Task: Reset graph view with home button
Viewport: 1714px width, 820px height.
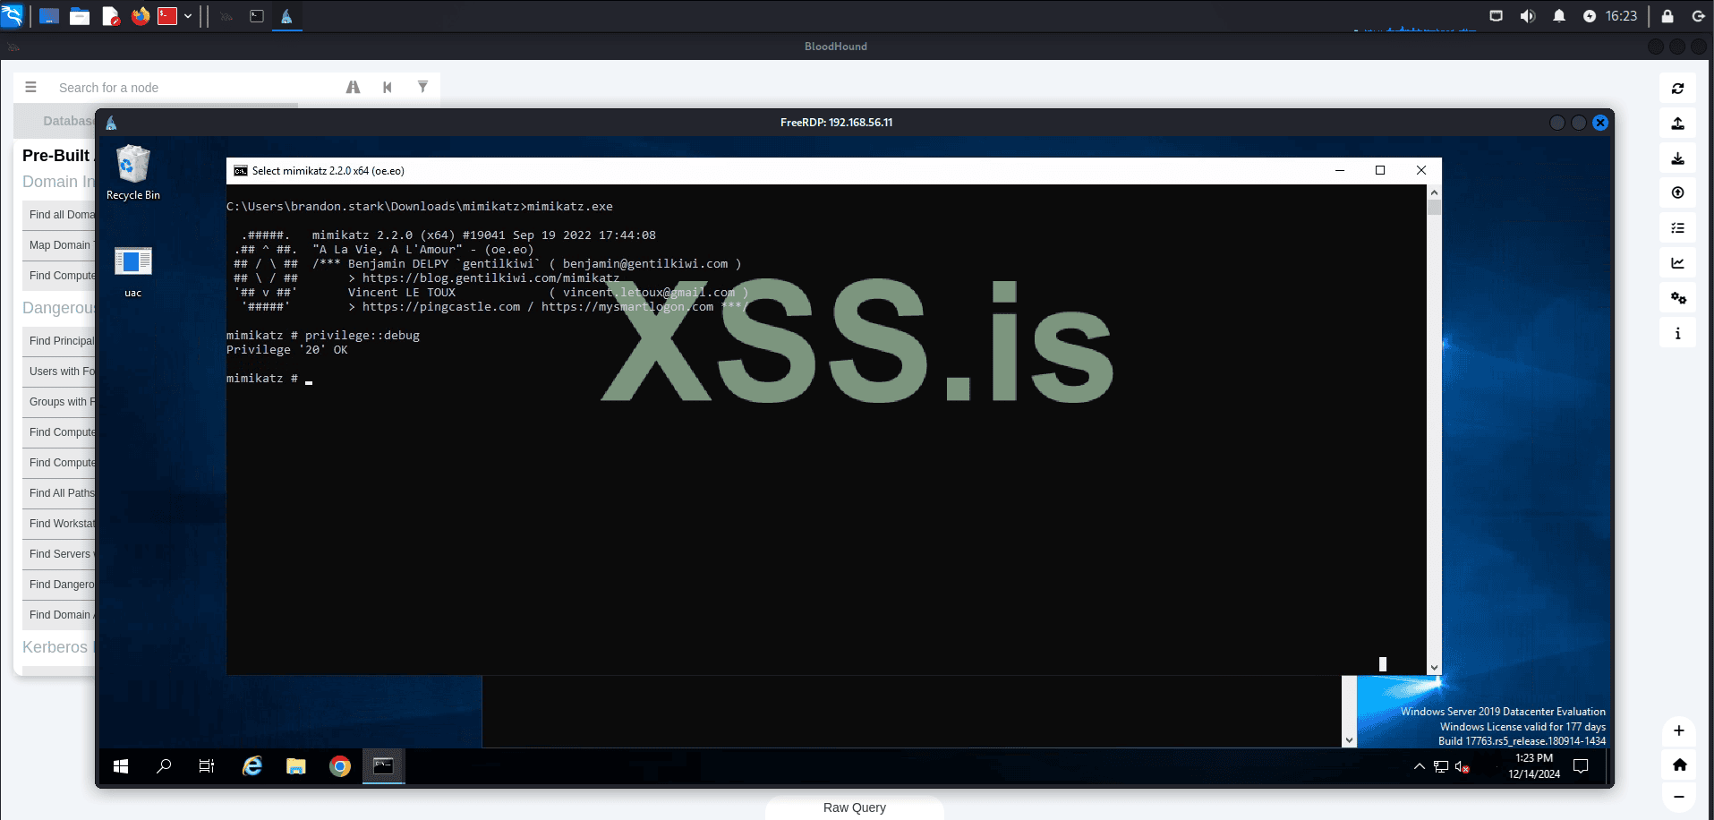Action: tap(1679, 764)
